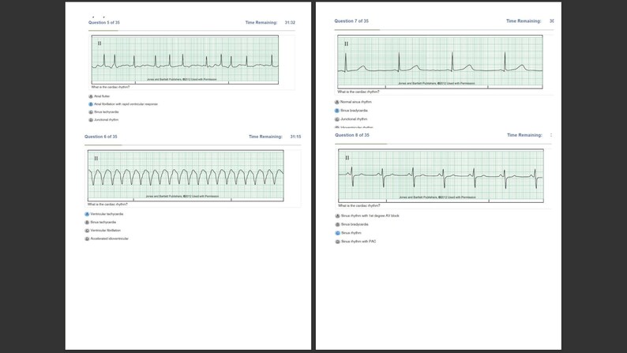The height and width of the screenshot is (353, 627).
Task: Choose Atrial fibrillation with rapid ventricular response
Action: [123, 104]
